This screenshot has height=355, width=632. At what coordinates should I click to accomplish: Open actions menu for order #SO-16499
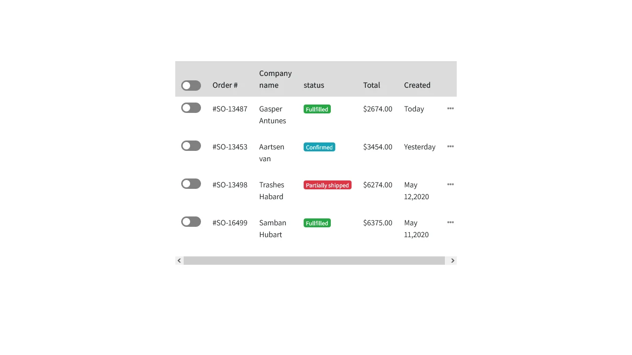(450, 222)
